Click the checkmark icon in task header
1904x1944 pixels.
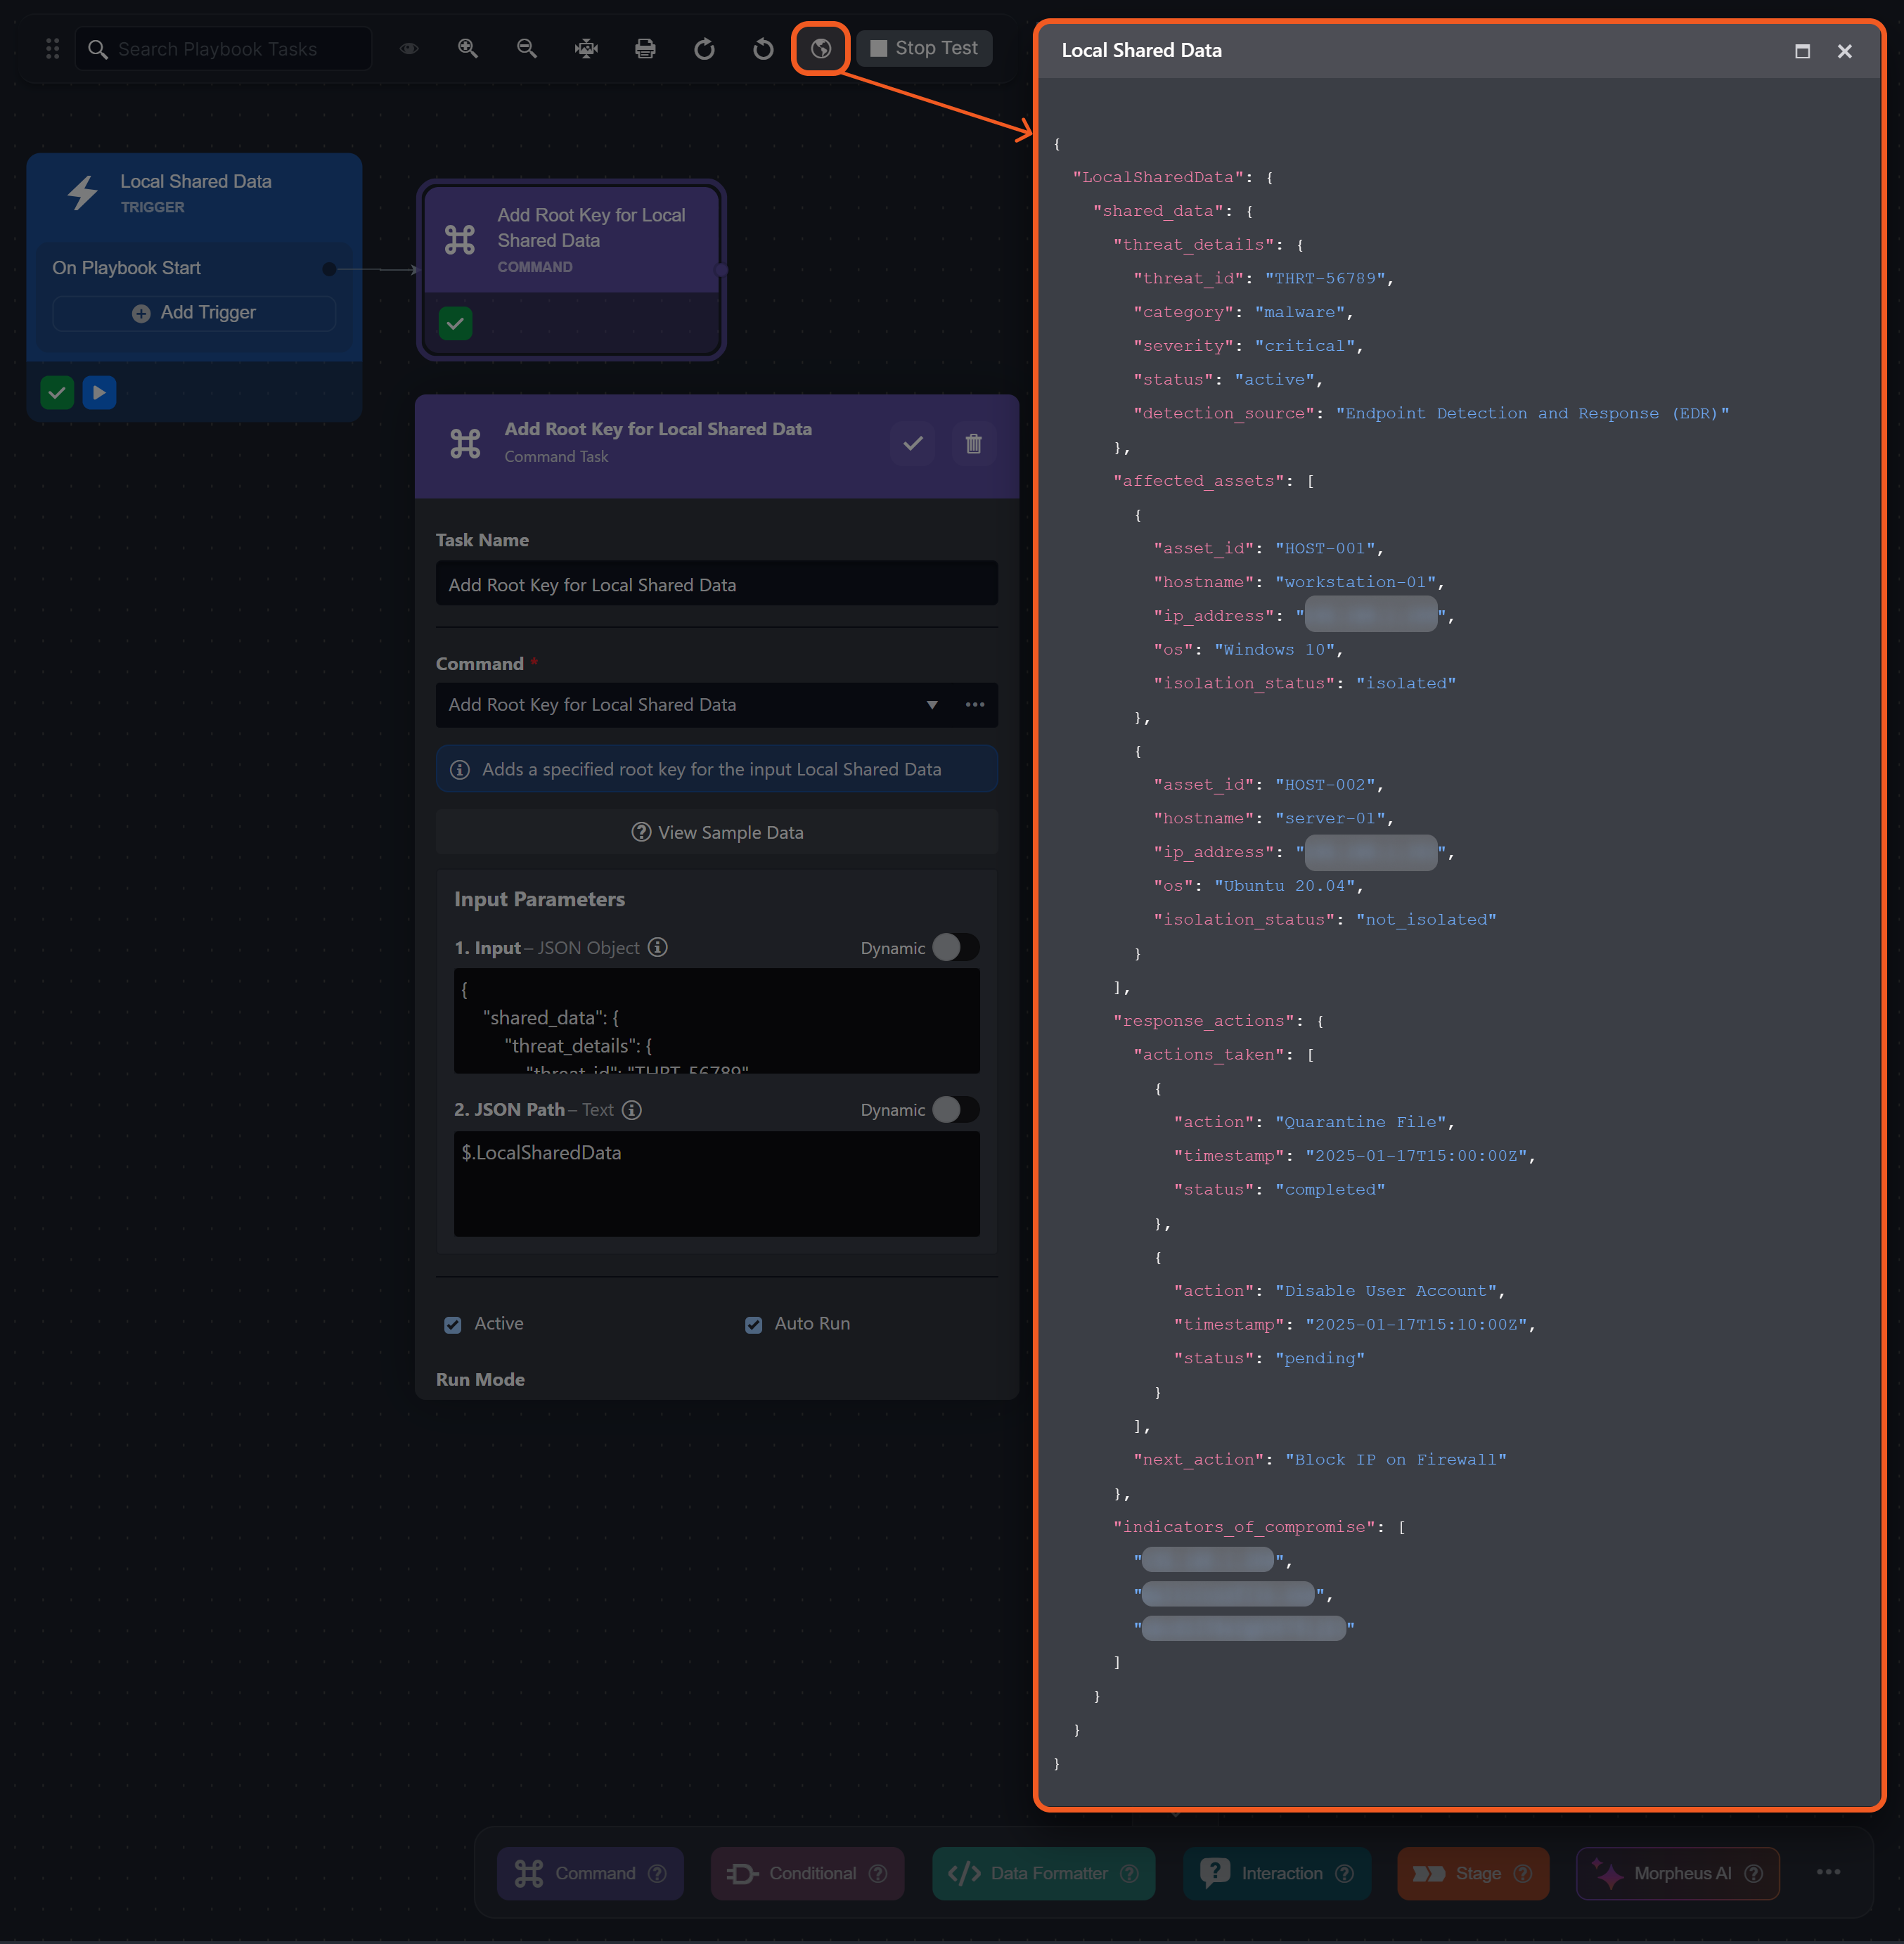[912, 443]
